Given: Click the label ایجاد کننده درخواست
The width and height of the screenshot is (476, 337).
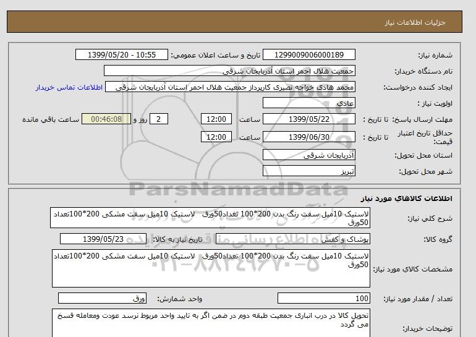Looking at the screenshot, I should coord(418,87).
